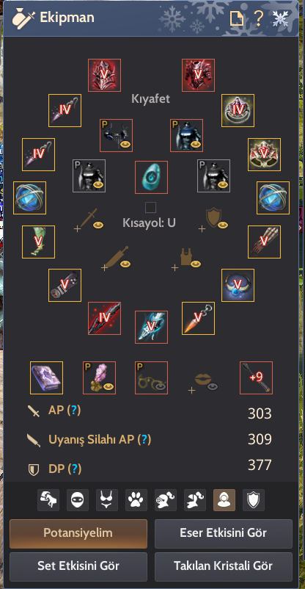Toggle eye on lips accessory slot
Screen dimensions: 305x589
point(213,387)
